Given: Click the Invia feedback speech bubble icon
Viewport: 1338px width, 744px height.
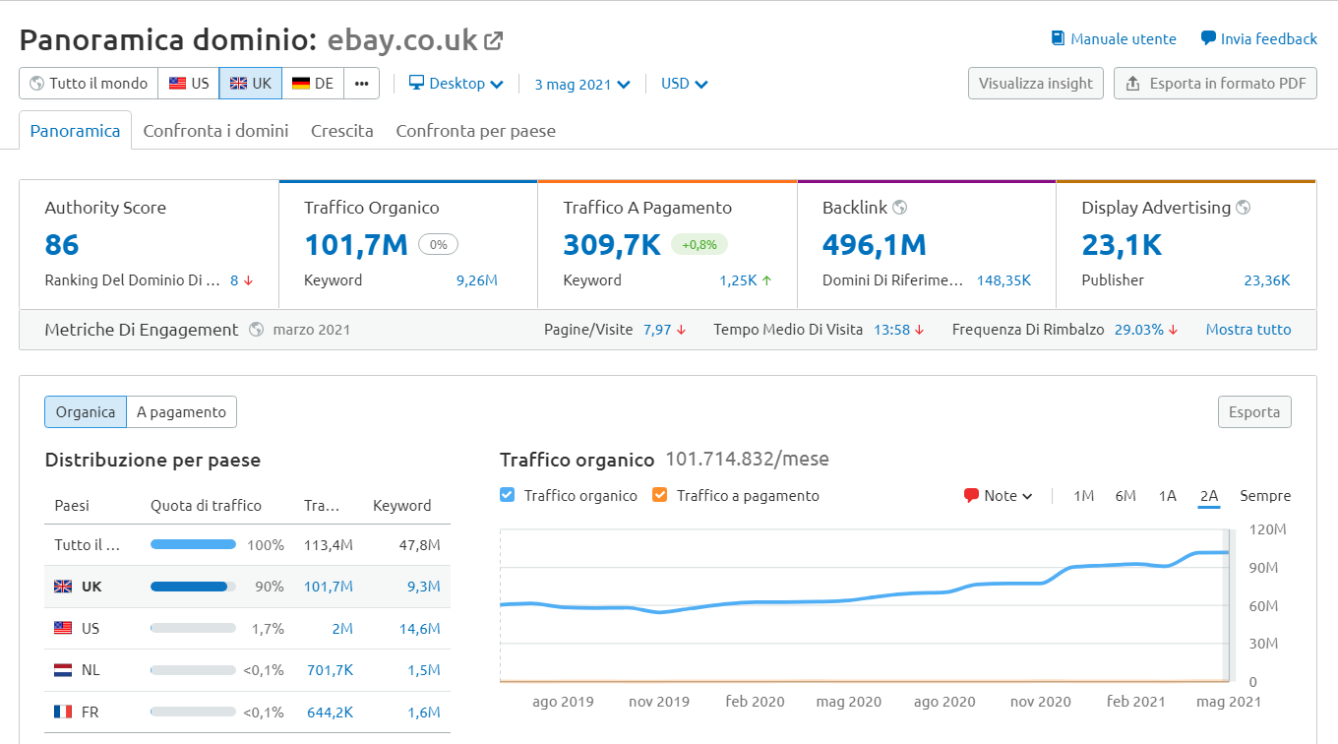Looking at the screenshot, I should [x=1208, y=39].
